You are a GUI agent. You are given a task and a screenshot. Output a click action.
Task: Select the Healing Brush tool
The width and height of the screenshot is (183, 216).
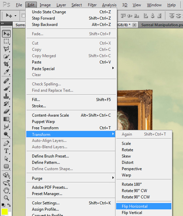tap(6, 81)
